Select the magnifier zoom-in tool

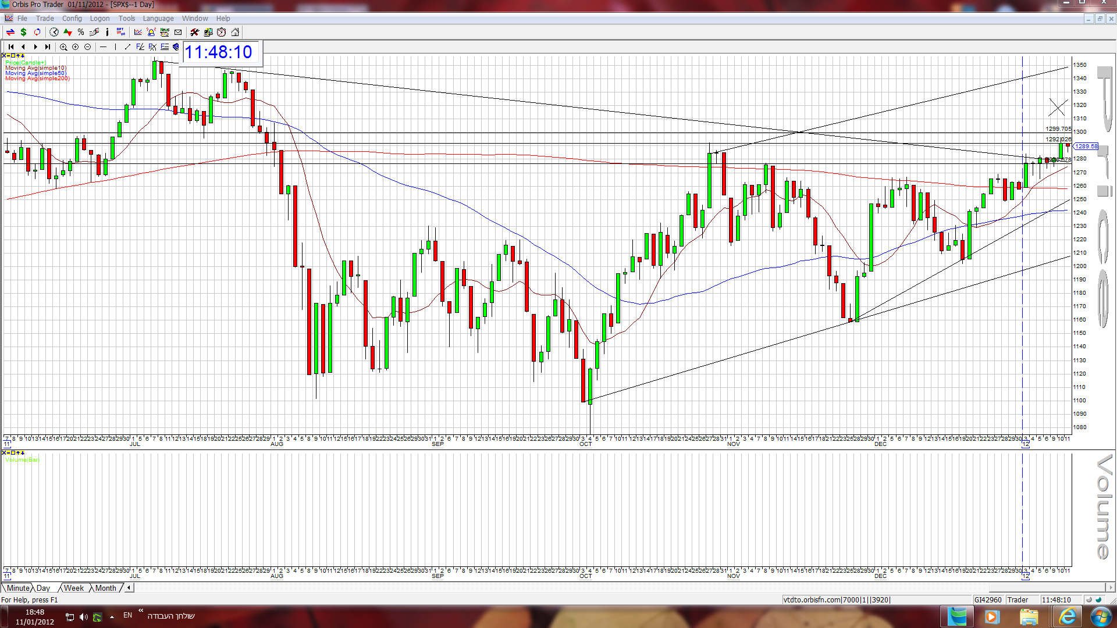point(63,47)
